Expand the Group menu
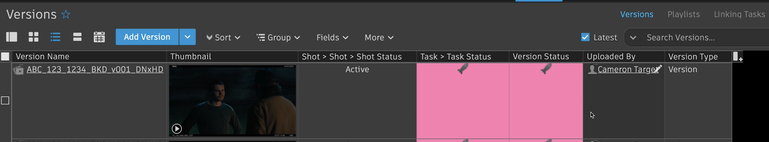This screenshot has width=769, height=142. coord(278,37)
